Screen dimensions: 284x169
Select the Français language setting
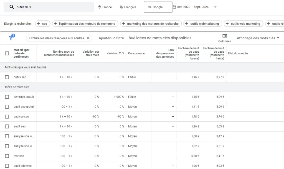(128, 7)
